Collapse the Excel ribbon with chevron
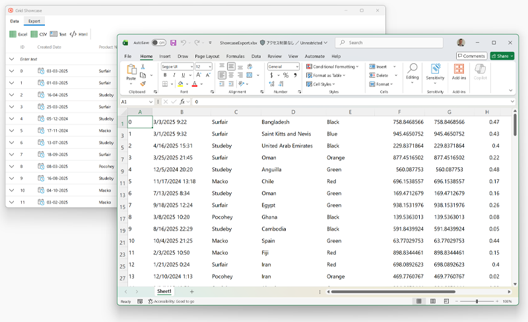The image size is (528, 322). (x=510, y=90)
